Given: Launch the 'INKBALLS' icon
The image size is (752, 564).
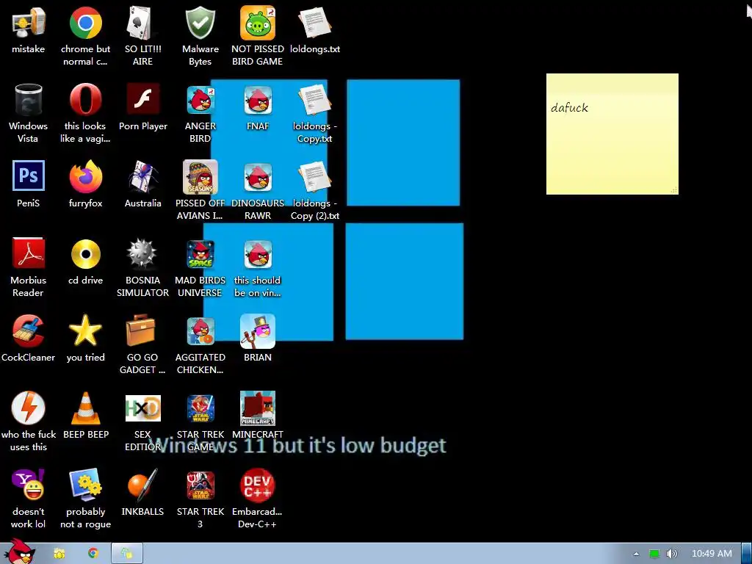Looking at the screenshot, I should (142, 485).
